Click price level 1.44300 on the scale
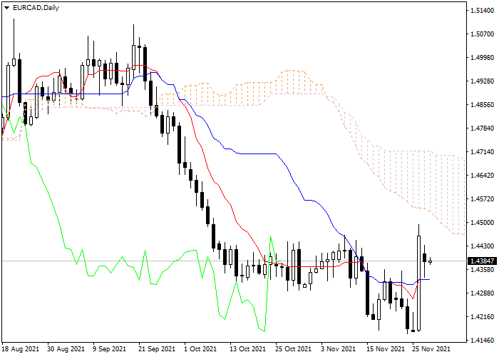 [x=483, y=246]
